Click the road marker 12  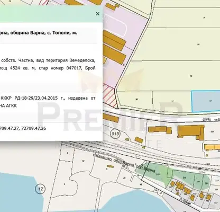[x=40, y=189]
